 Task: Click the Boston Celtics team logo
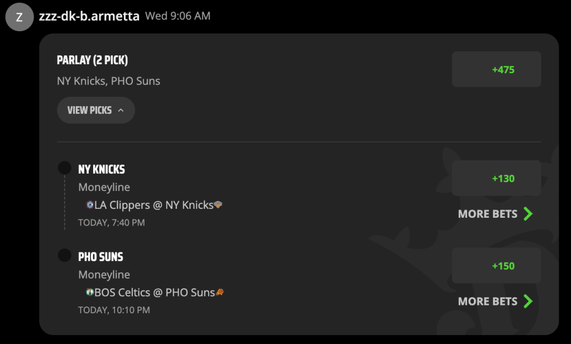89,292
